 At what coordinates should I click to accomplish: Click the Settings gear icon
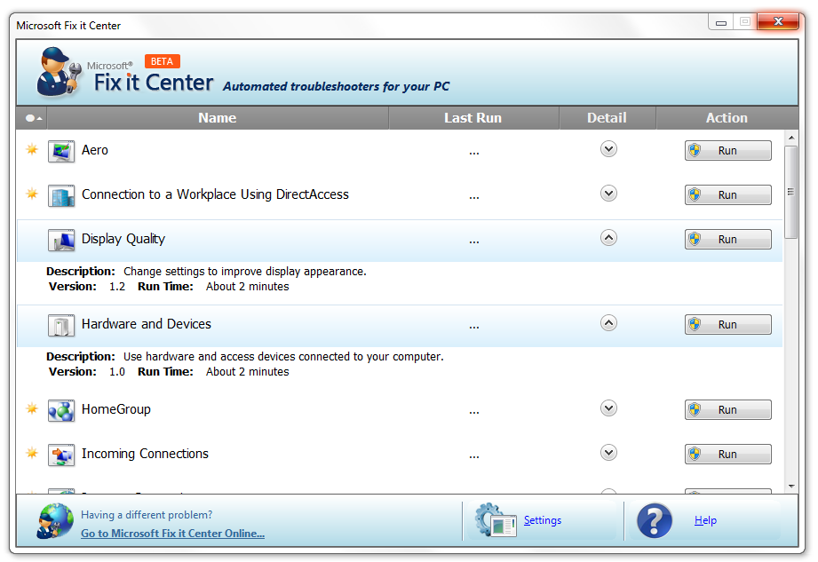[495, 519]
